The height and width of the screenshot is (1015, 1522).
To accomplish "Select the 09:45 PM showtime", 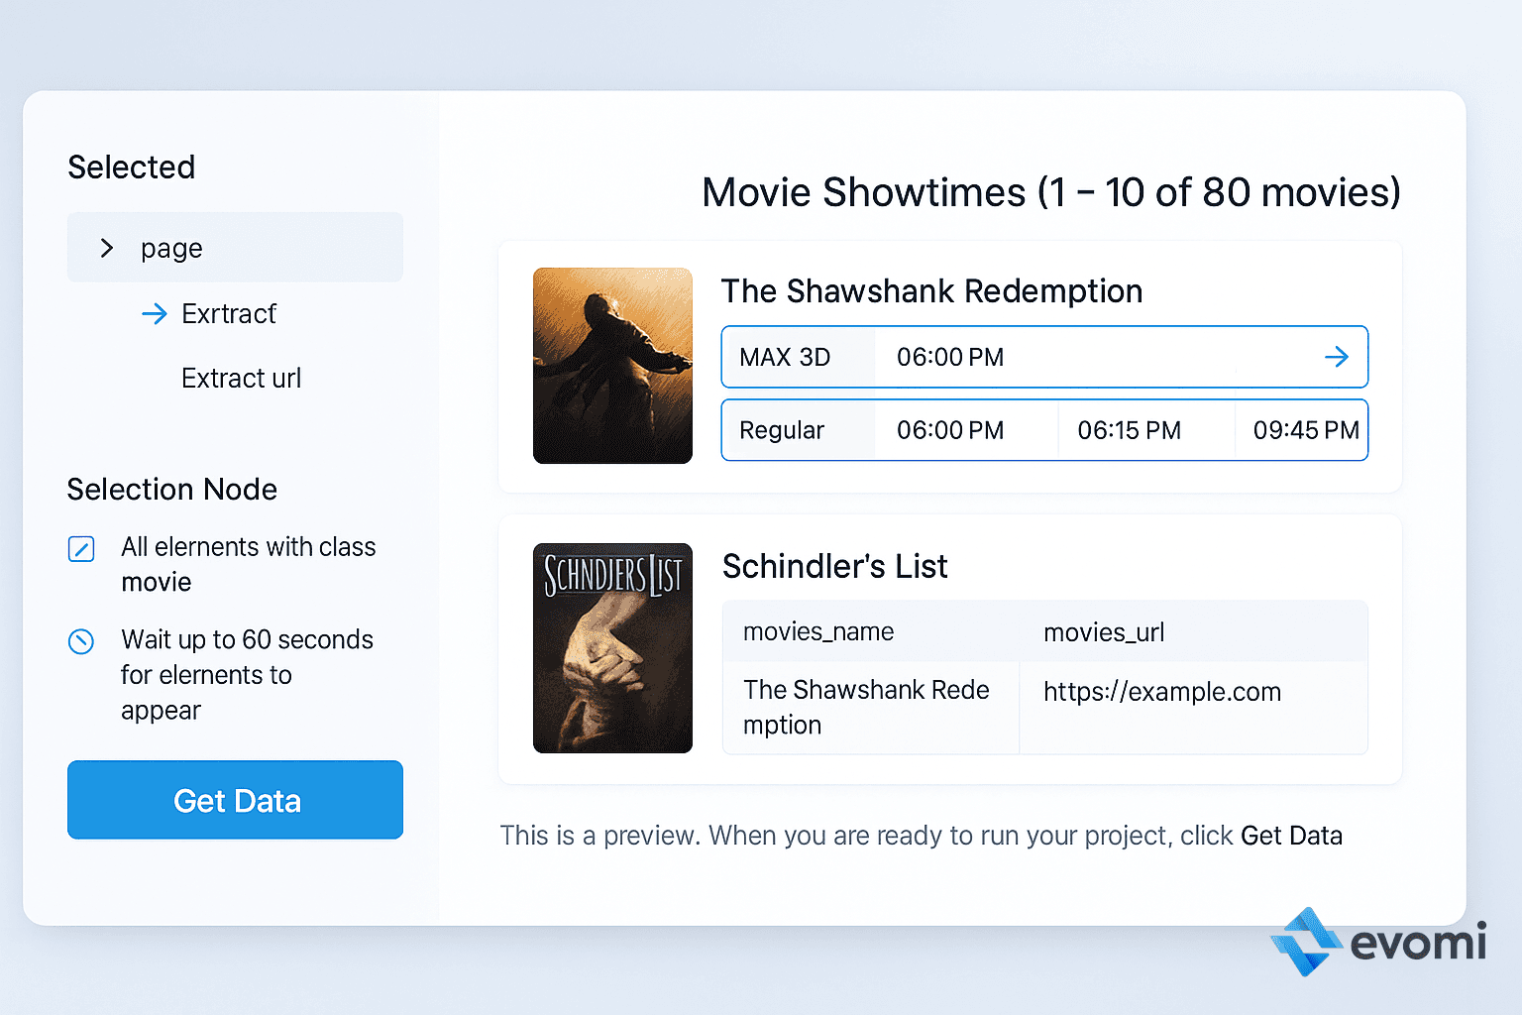I will (1306, 430).
